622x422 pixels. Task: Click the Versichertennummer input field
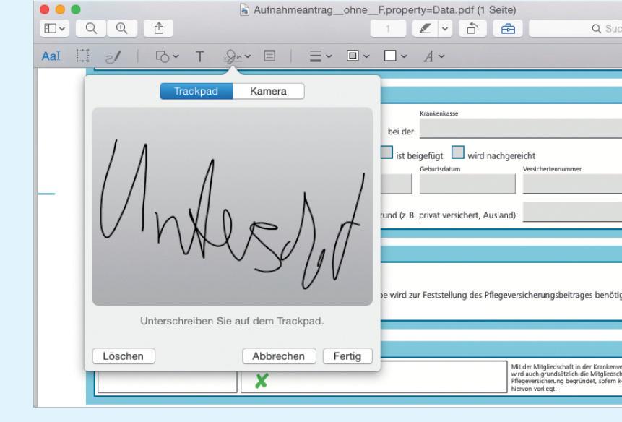pos(572,184)
